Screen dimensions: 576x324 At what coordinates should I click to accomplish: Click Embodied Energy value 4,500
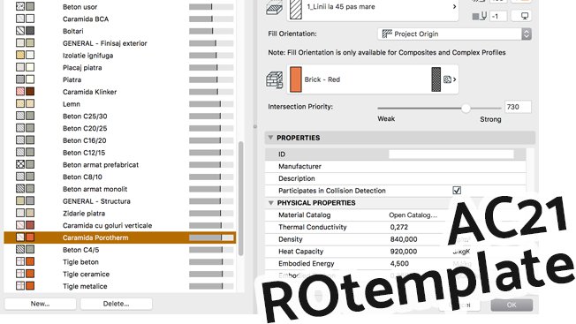[399, 263]
